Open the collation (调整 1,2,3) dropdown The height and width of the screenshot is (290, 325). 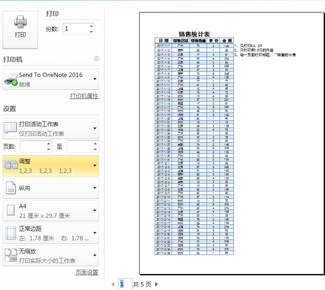point(51,166)
